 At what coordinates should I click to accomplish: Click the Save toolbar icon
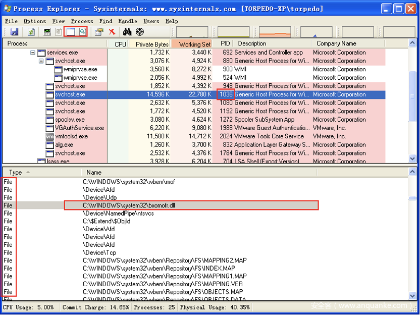coord(14,32)
